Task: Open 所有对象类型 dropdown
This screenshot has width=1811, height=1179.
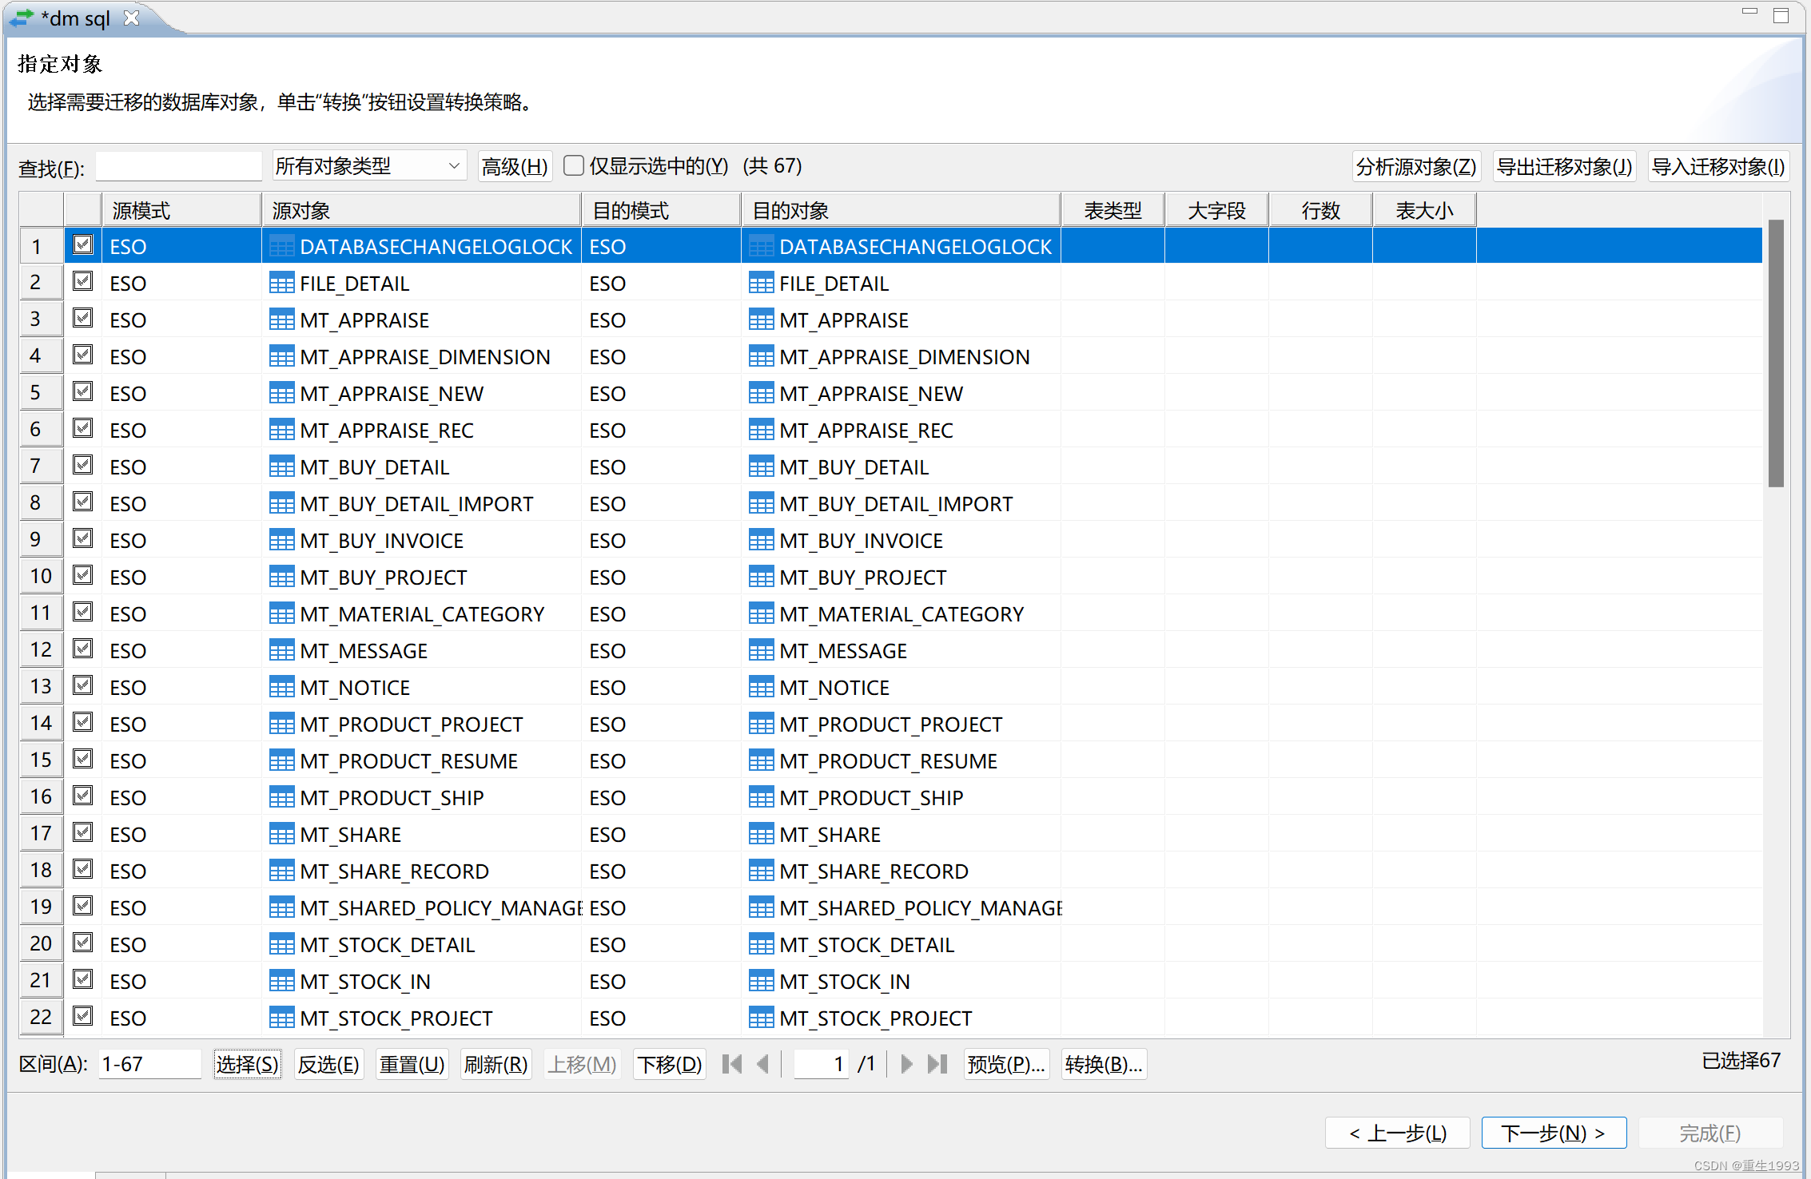Action: (x=368, y=166)
